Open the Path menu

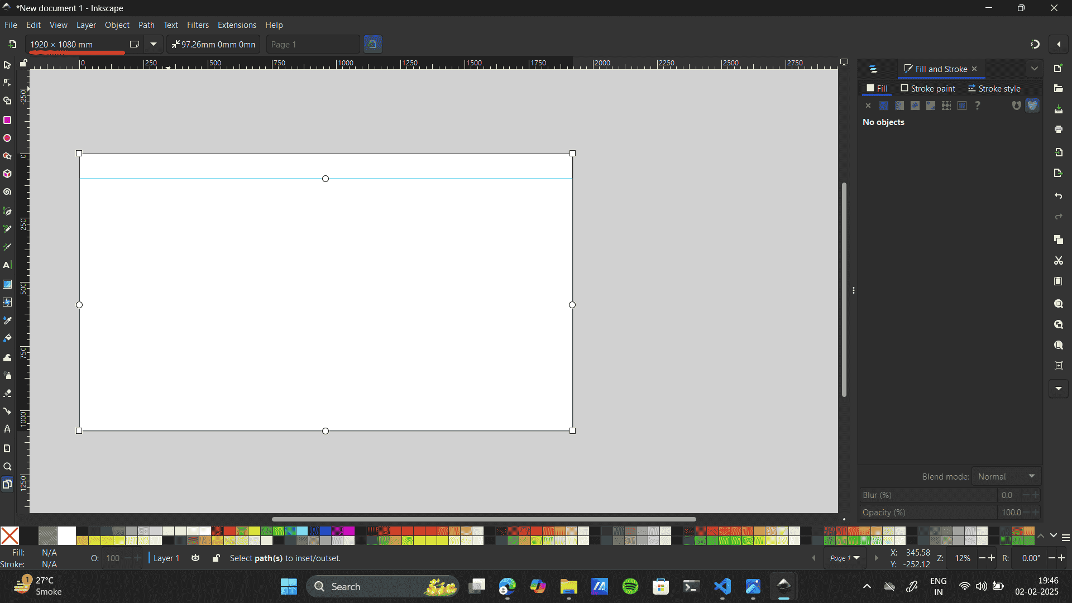tap(146, 25)
